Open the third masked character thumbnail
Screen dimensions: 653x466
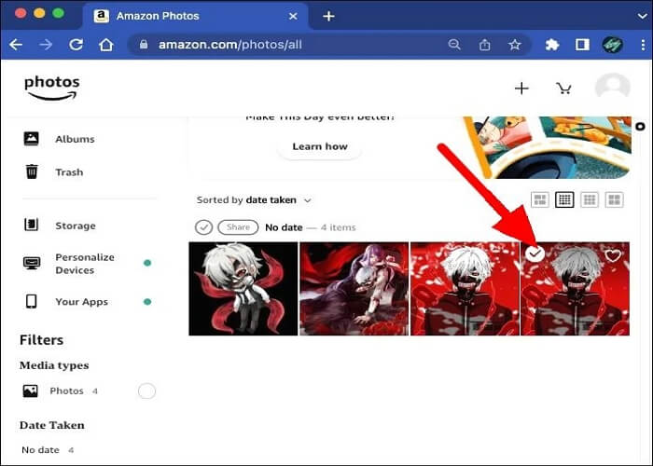pos(465,288)
